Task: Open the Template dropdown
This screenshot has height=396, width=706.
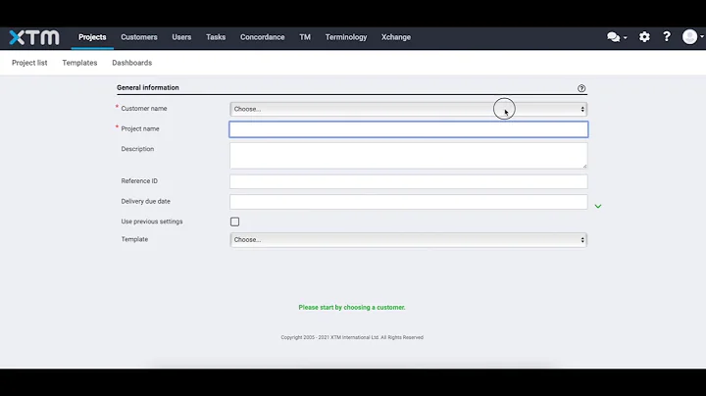Action: pyautogui.click(x=408, y=240)
